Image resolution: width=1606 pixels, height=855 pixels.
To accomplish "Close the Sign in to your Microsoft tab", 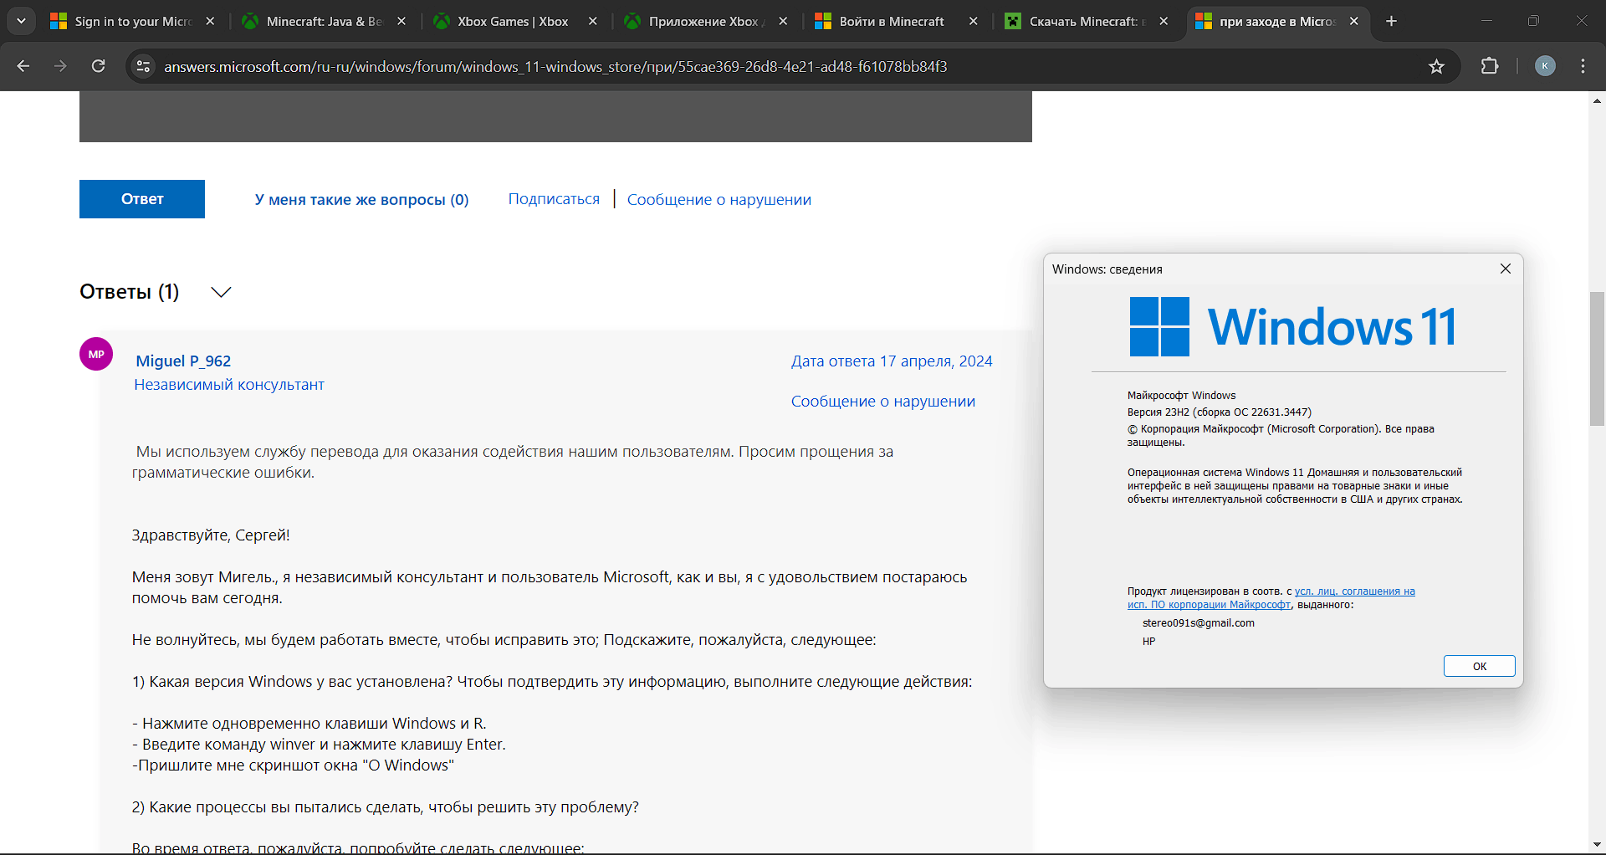I will pos(210,22).
